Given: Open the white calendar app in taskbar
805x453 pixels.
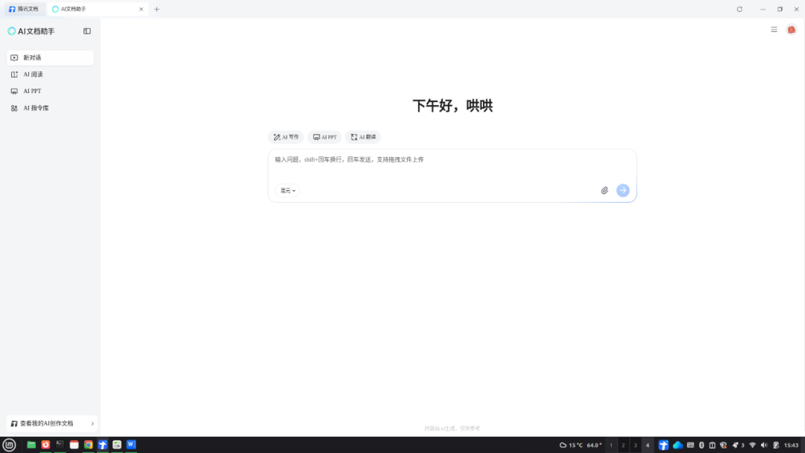Looking at the screenshot, I should [74, 445].
